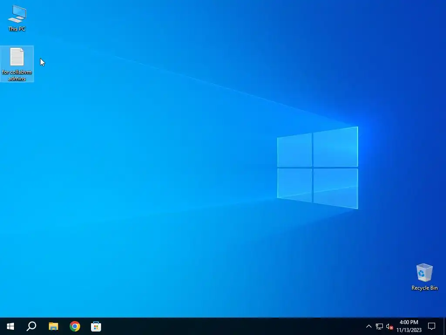Click the Show Desktop sliver
The width and height of the screenshot is (446, 335).
[445, 326]
